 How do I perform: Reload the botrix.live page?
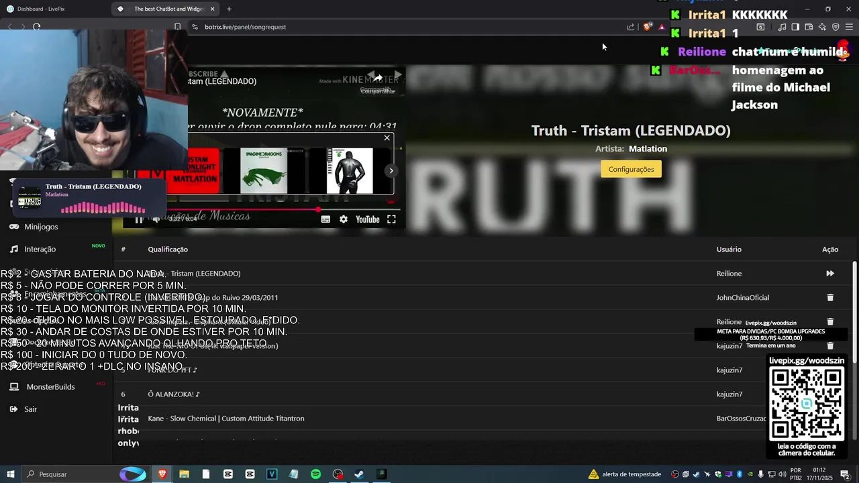[36, 27]
